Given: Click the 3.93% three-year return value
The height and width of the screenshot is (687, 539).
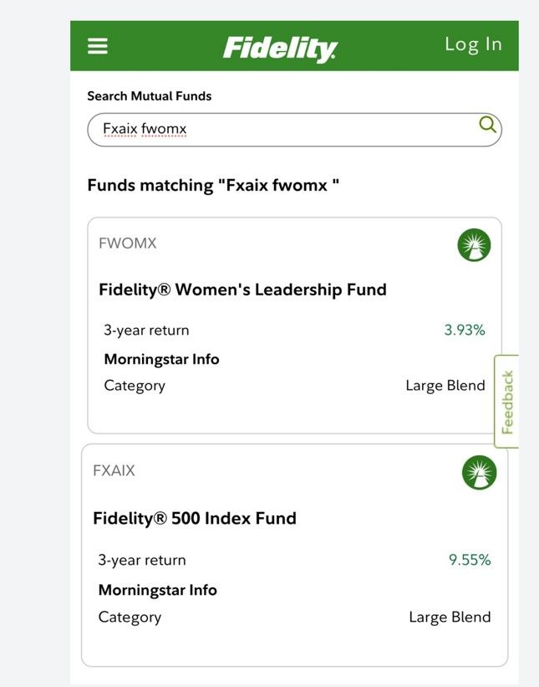Looking at the screenshot, I should (465, 330).
